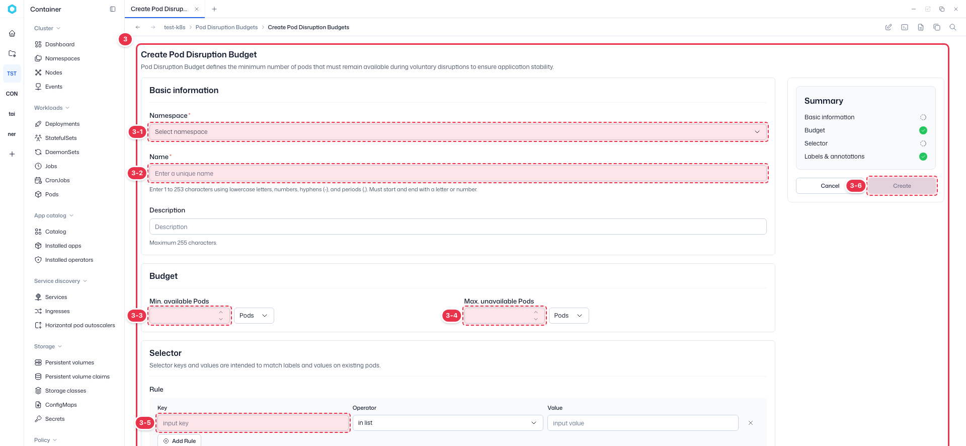Remove rule with the X icon
This screenshot has height=446, width=966.
point(751,423)
